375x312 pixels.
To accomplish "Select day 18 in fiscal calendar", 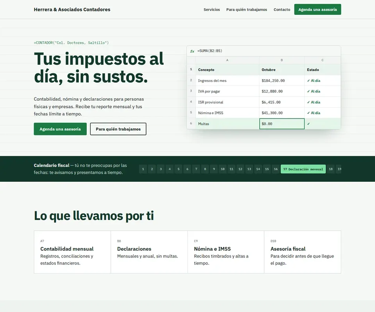I will click(331, 169).
